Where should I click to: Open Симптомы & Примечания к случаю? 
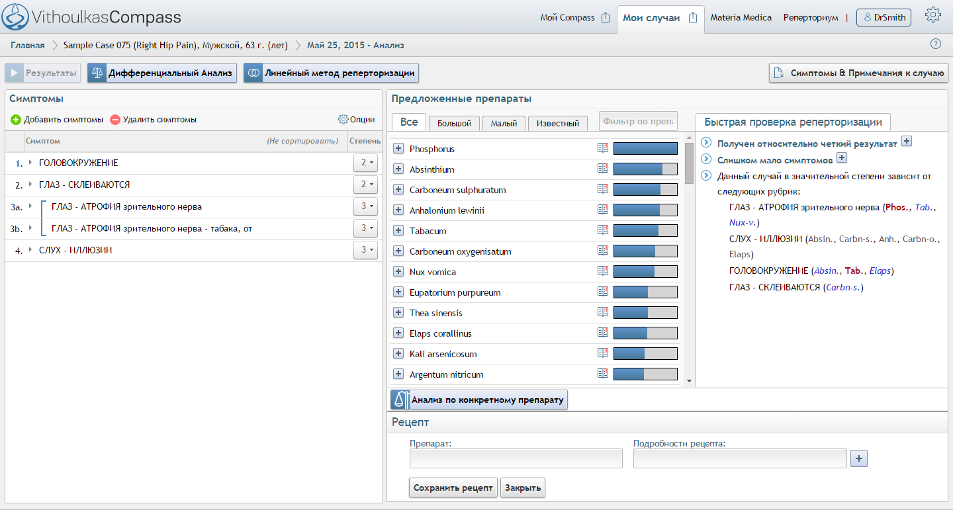(858, 73)
